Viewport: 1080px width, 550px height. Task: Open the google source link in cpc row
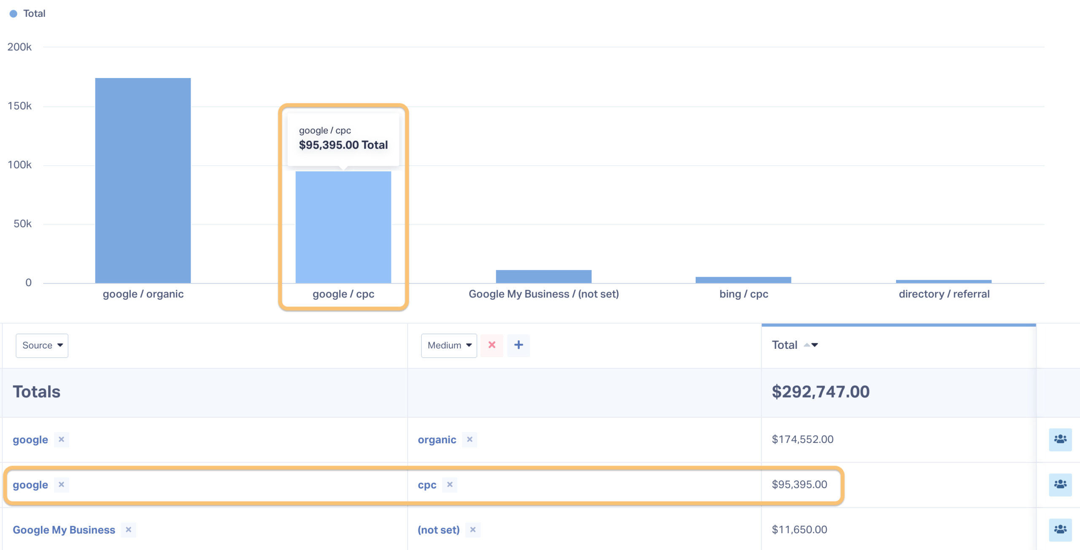pos(30,485)
